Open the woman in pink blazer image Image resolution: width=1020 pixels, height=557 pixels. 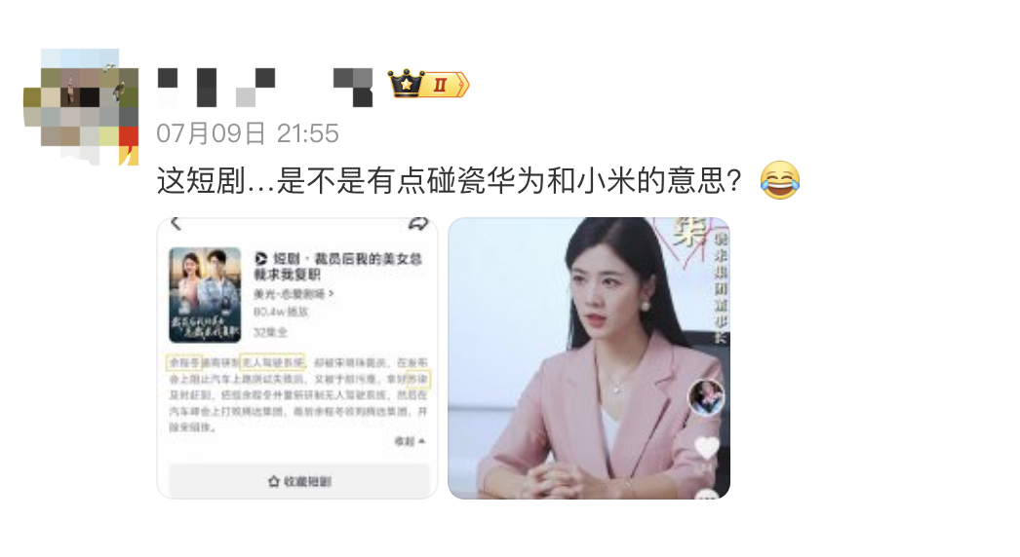click(589, 358)
